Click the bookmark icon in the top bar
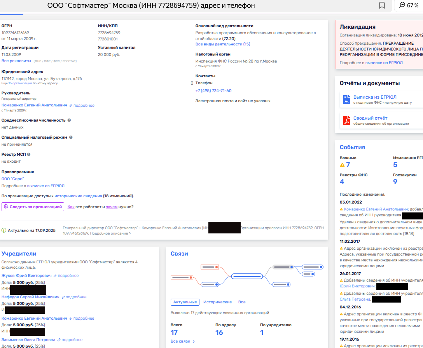 click(x=382, y=5)
